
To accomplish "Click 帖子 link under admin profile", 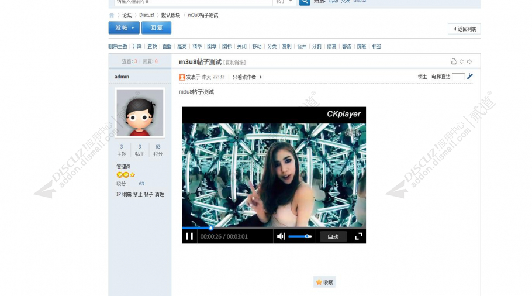I will click(x=148, y=194).
